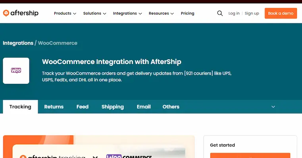Select the Email tab
The height and width of the screenshot is (158, 302).
(x=144, y=107)
